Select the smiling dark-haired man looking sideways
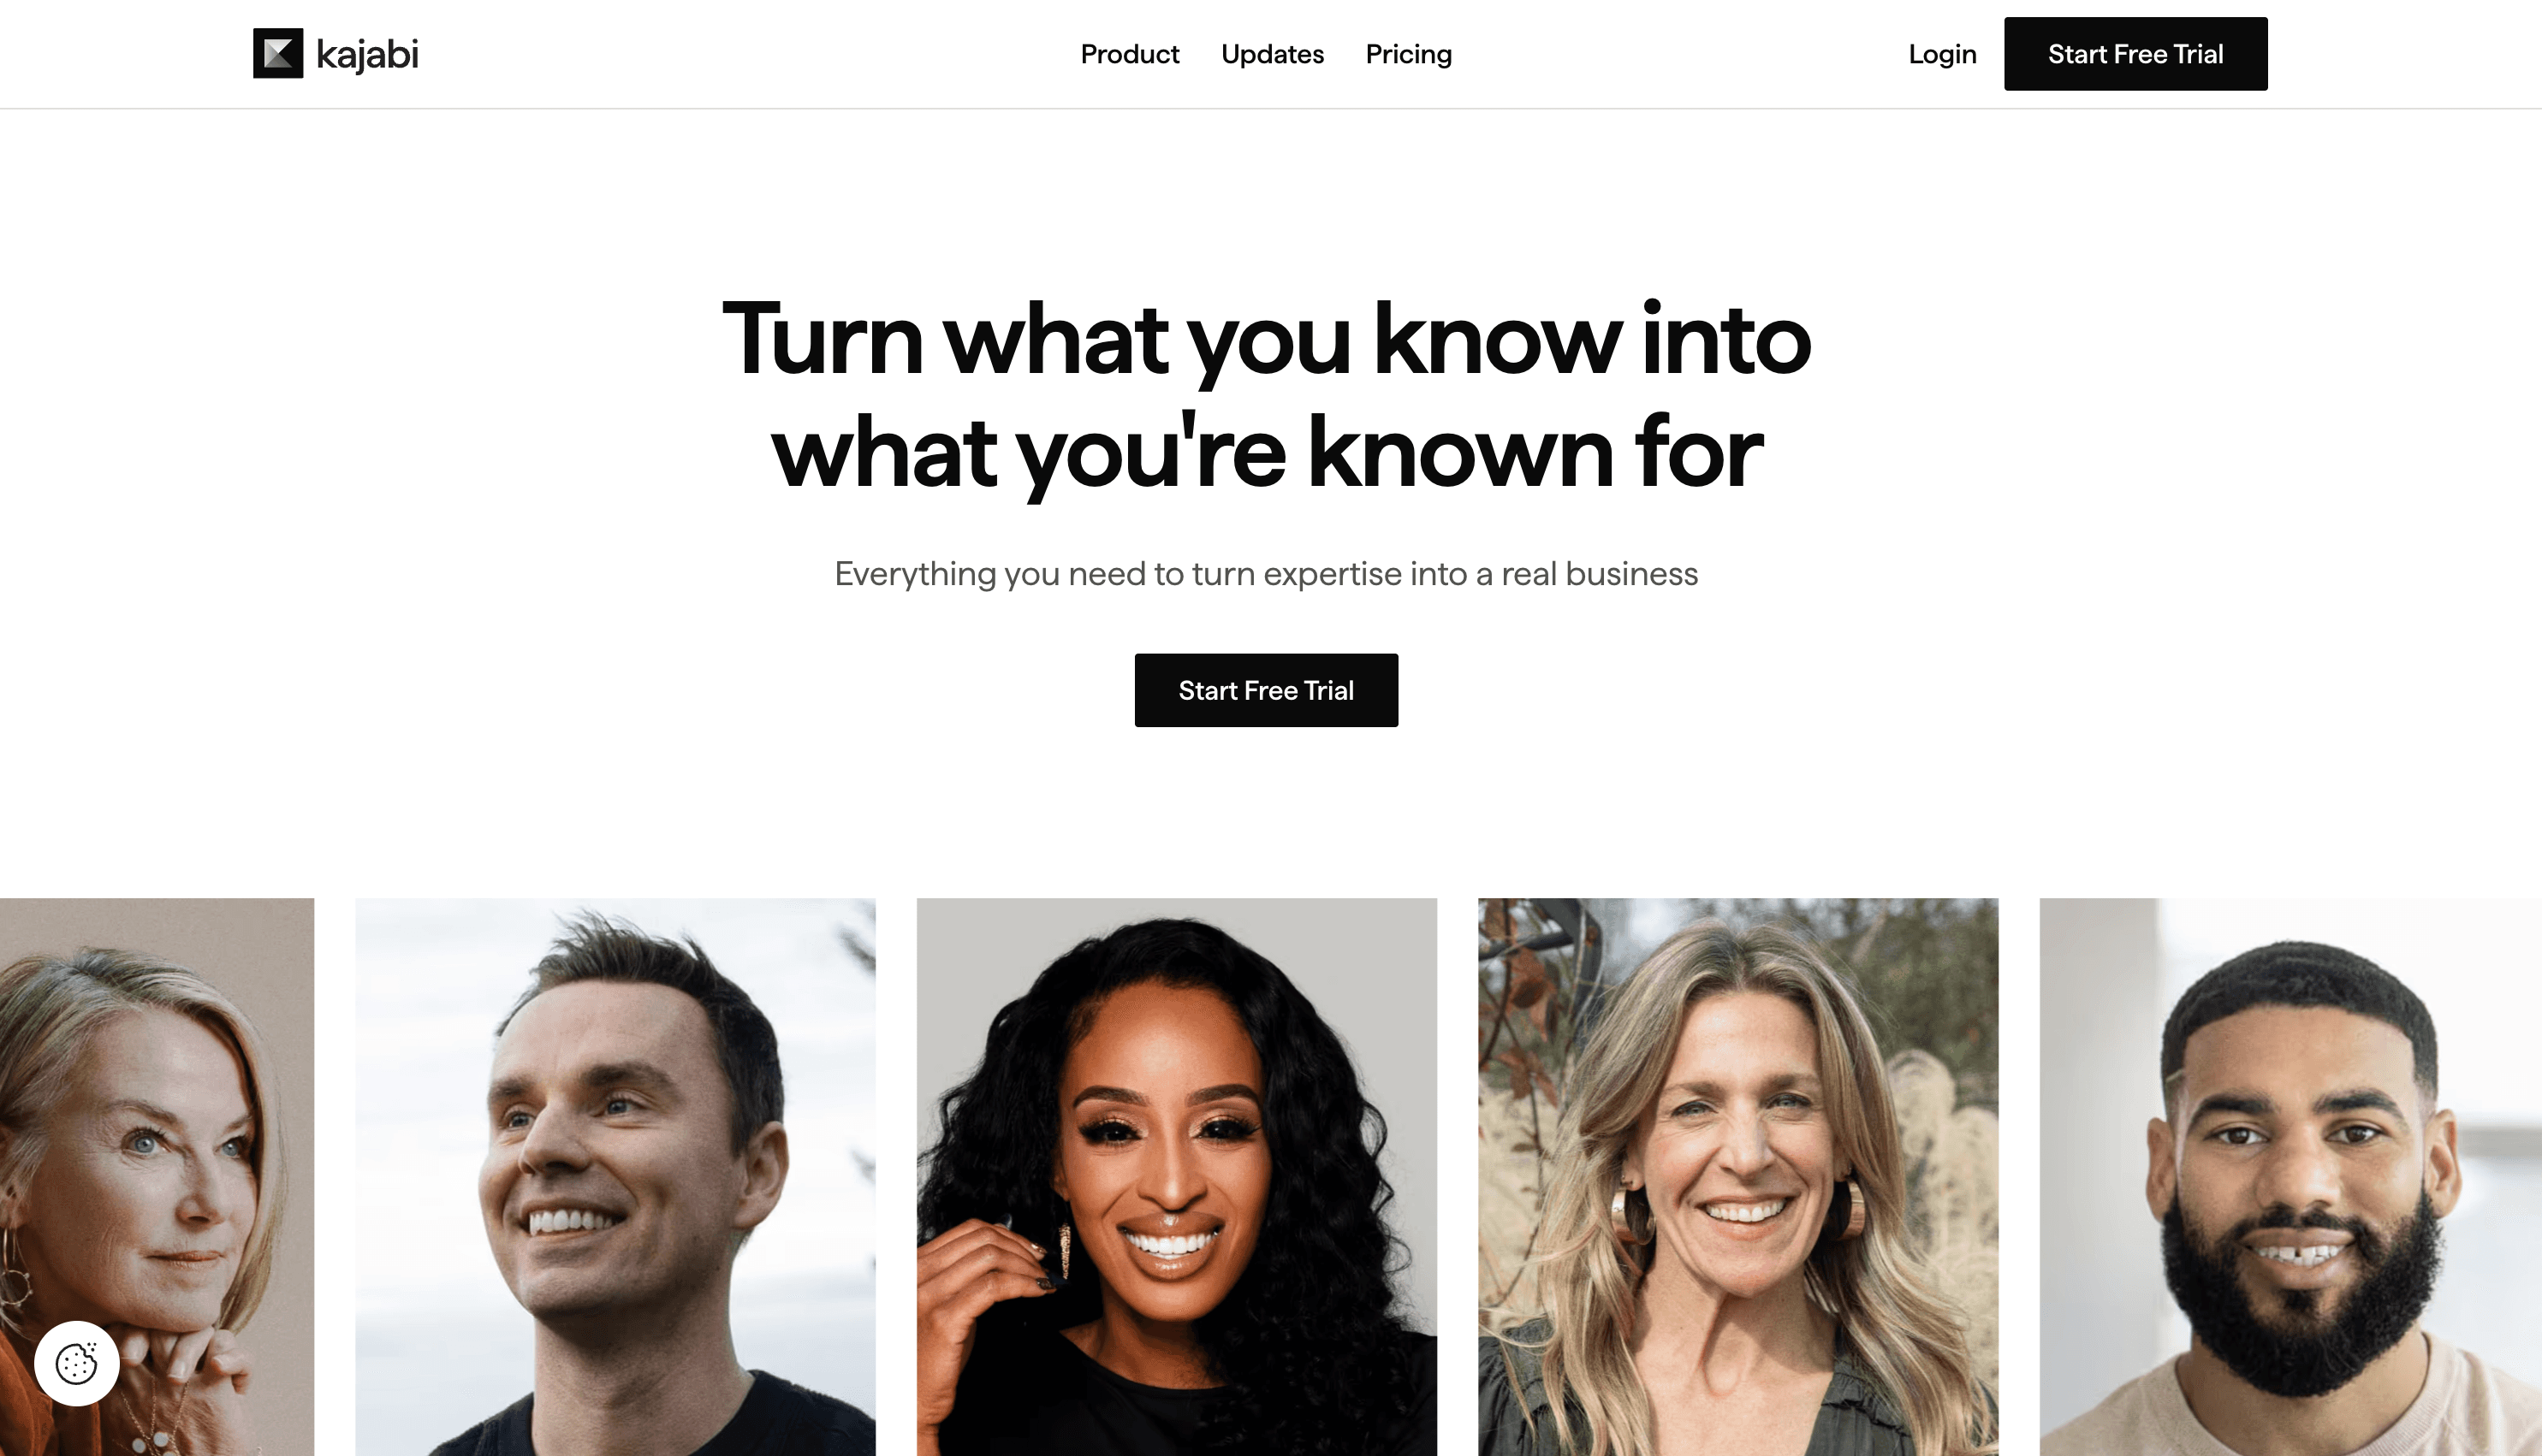 (615, 1177)
